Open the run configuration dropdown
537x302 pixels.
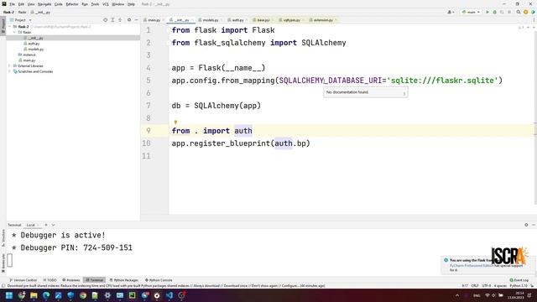pyautogui.click(x=471, y=12)
